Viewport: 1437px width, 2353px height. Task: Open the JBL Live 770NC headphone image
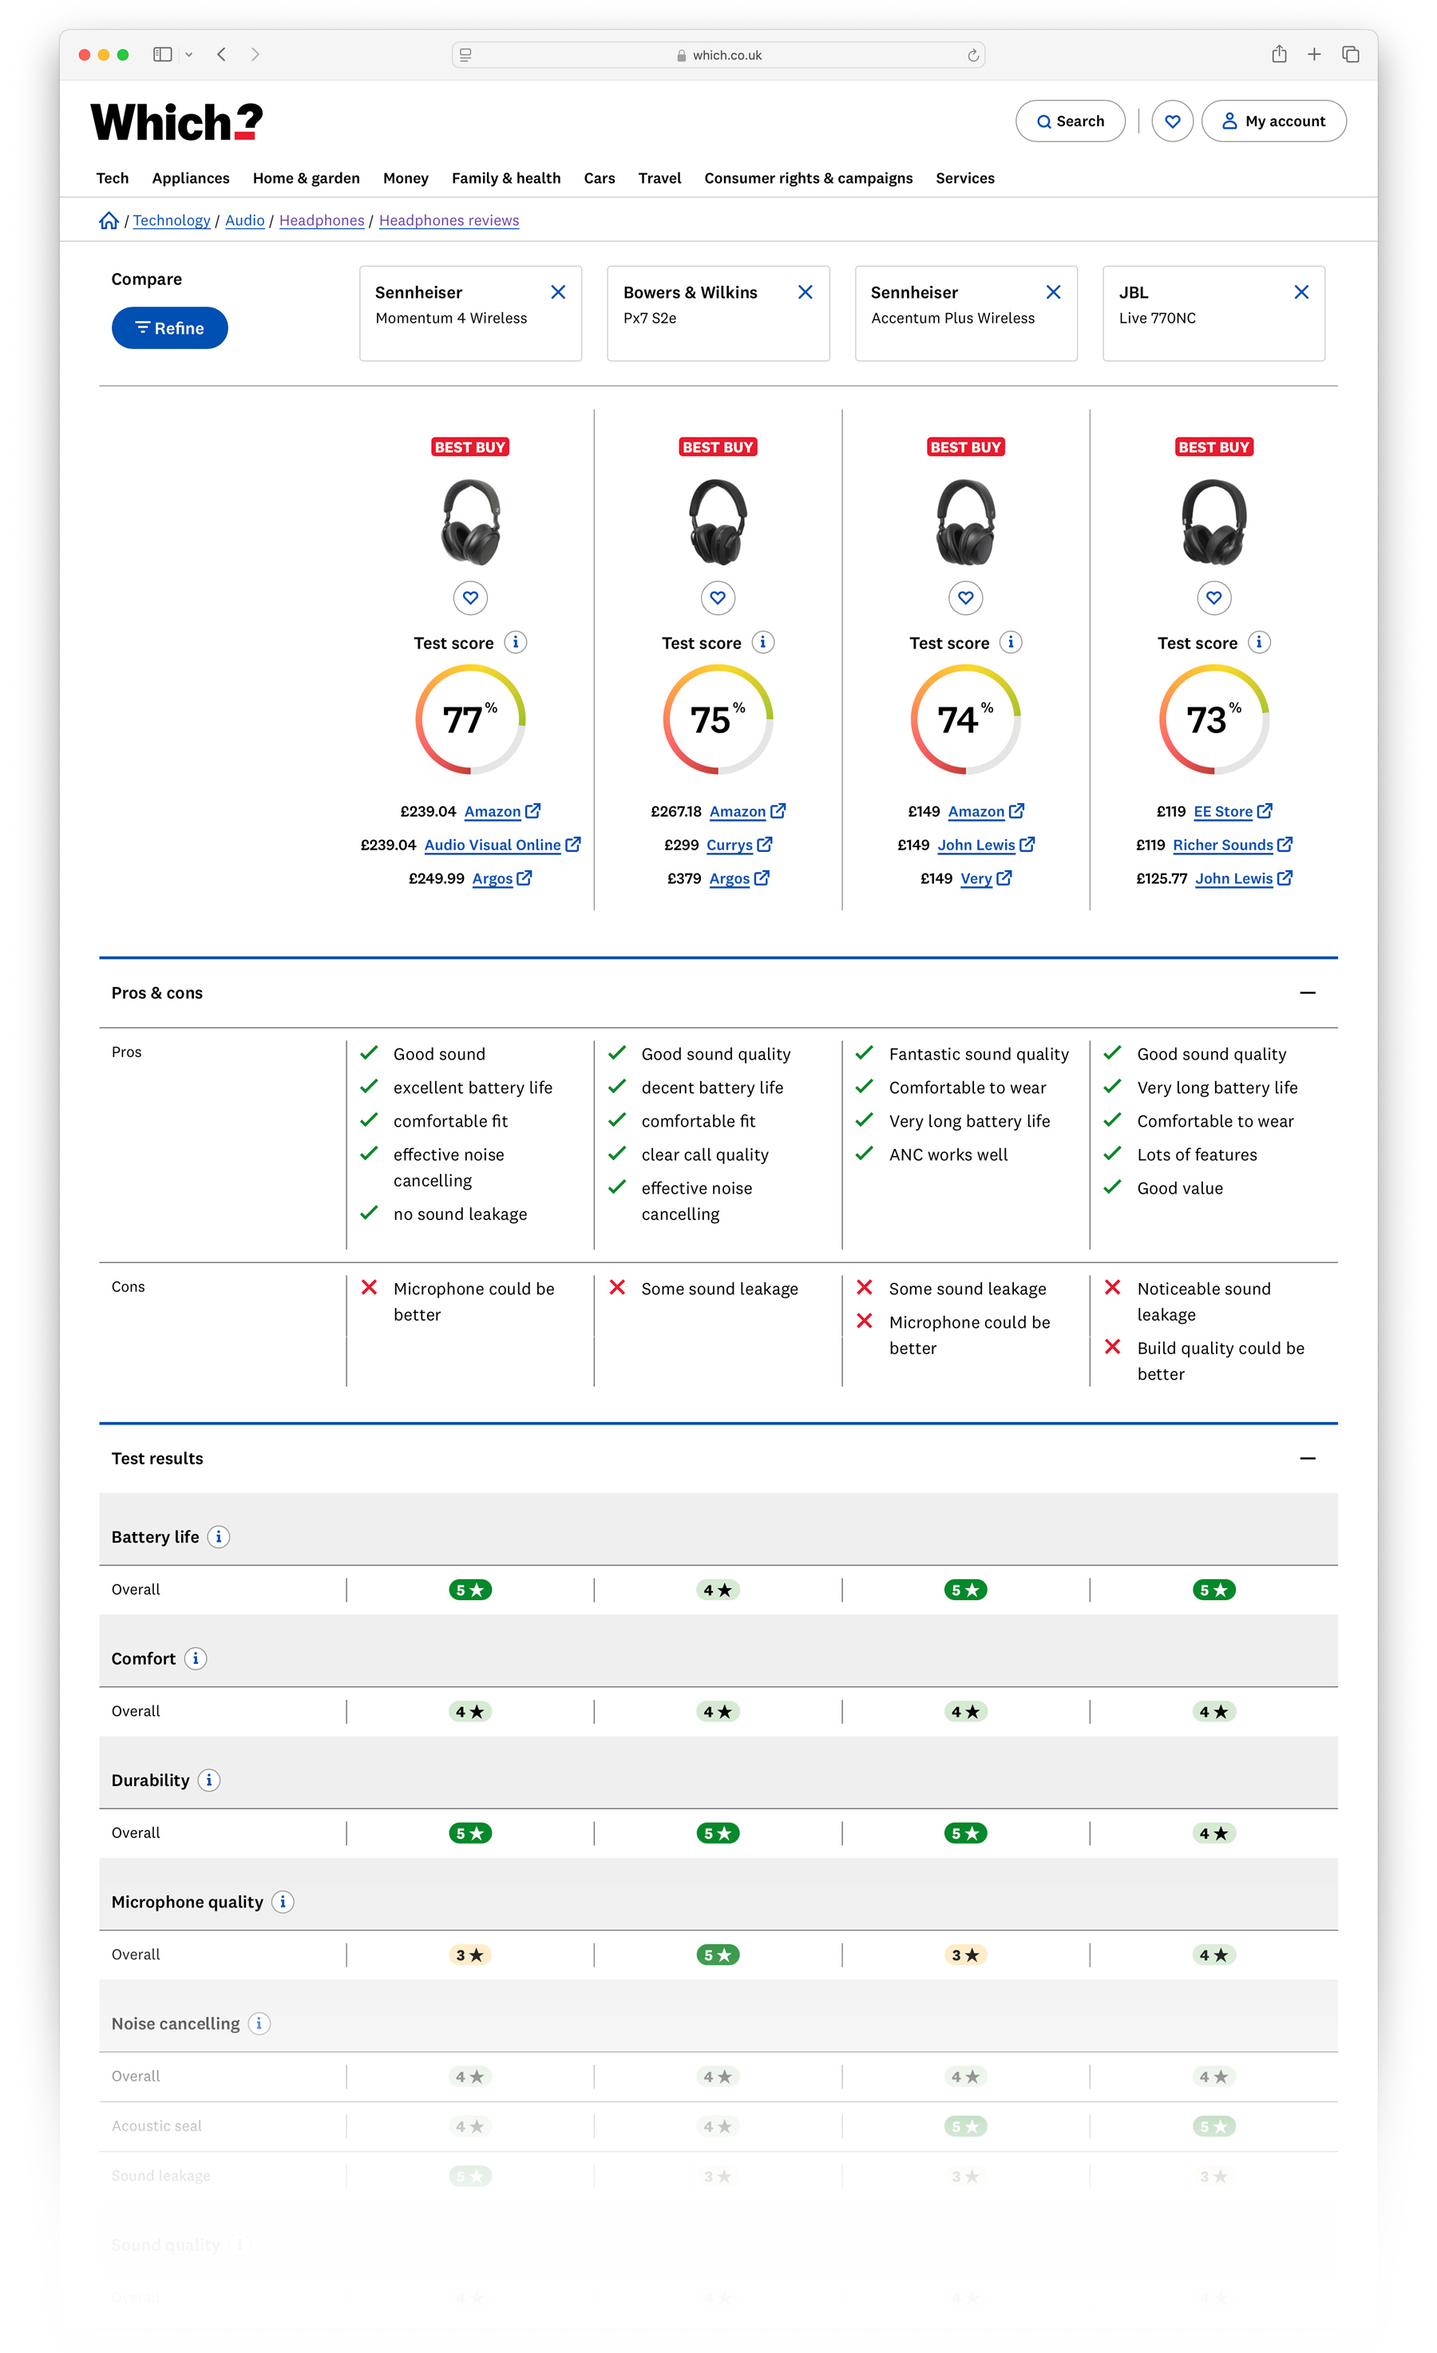click(x=1214, y=522)
